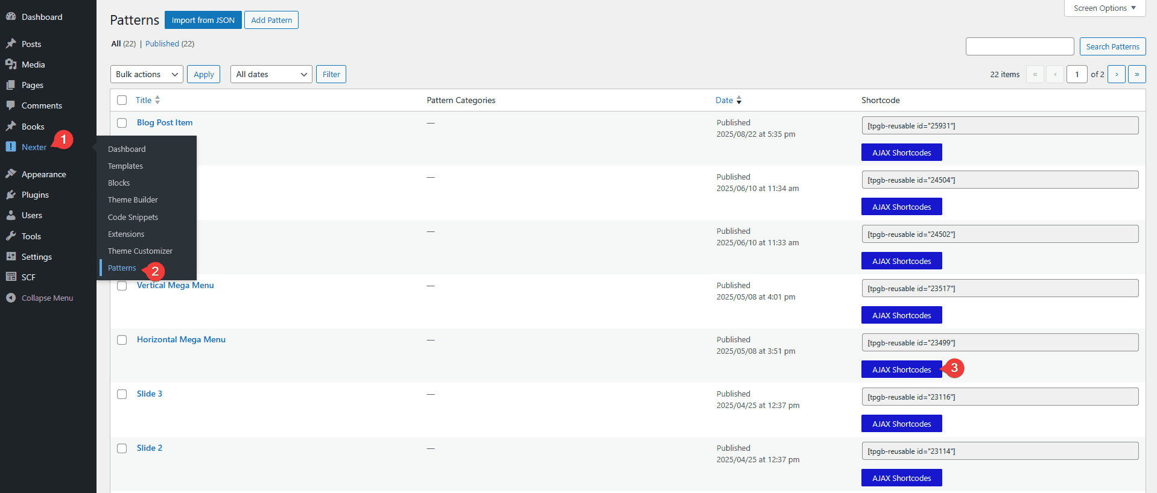Click the Search Patterns button

pyautogui.click(x=1113, y=46)
